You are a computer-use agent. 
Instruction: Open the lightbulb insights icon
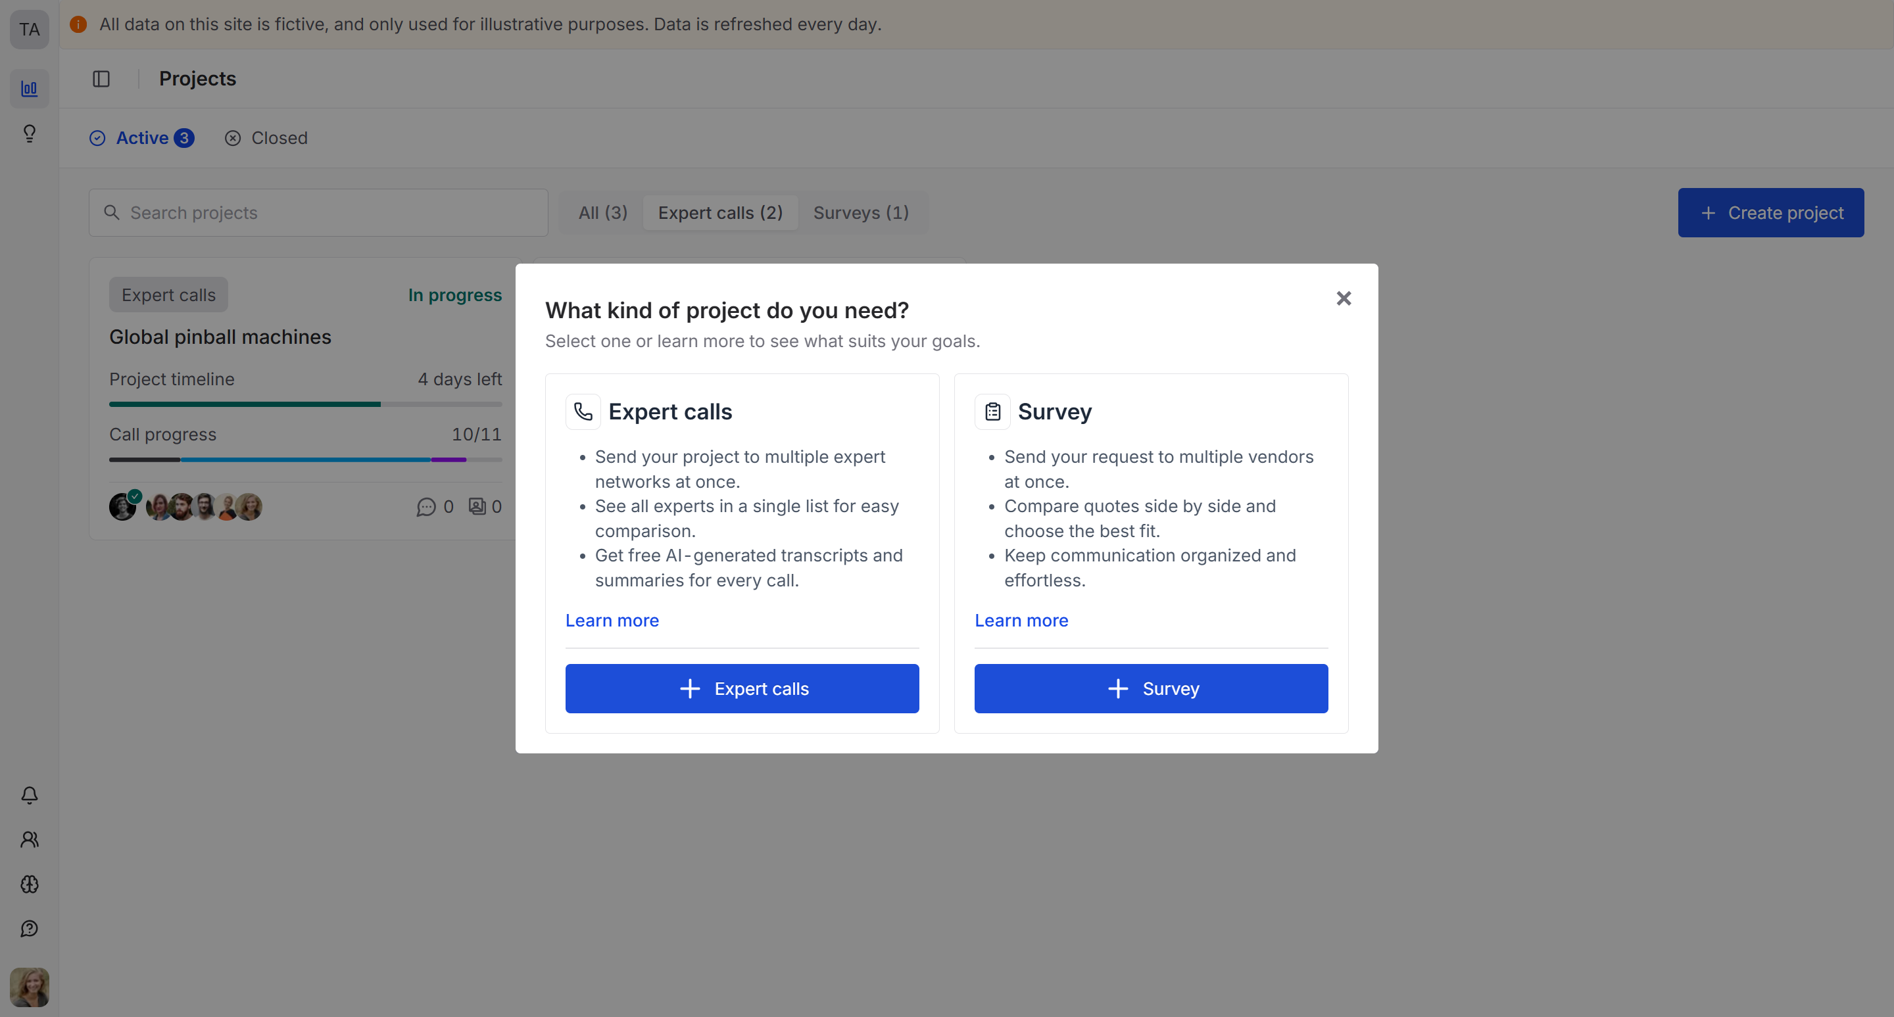click(30, 133)
